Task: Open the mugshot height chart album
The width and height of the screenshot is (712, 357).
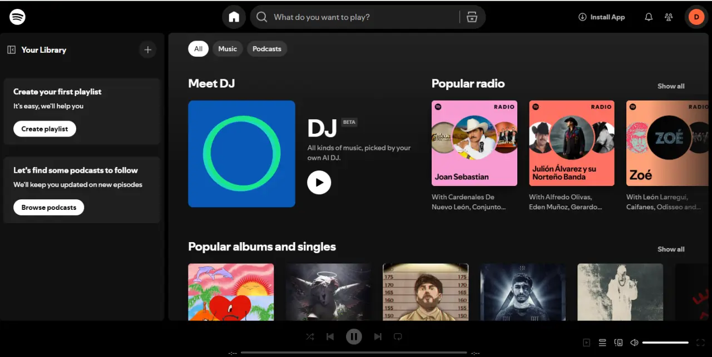Action: 426,292
